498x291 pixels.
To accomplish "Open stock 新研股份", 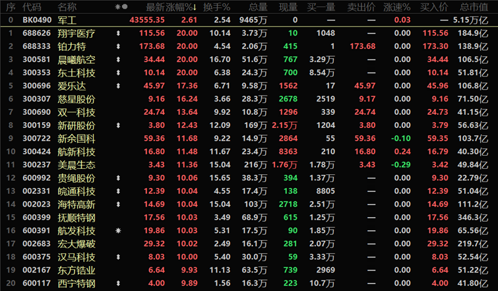I will [x=77, y=125].
